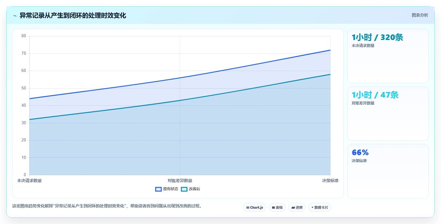The width and height of the screenshot is (441, 224).
Task: Click the 对账差异数量 caption under 47条
Action: coord(363,103)
